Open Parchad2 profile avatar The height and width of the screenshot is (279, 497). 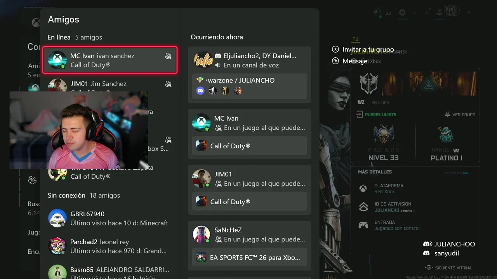(x=57, y=246)
